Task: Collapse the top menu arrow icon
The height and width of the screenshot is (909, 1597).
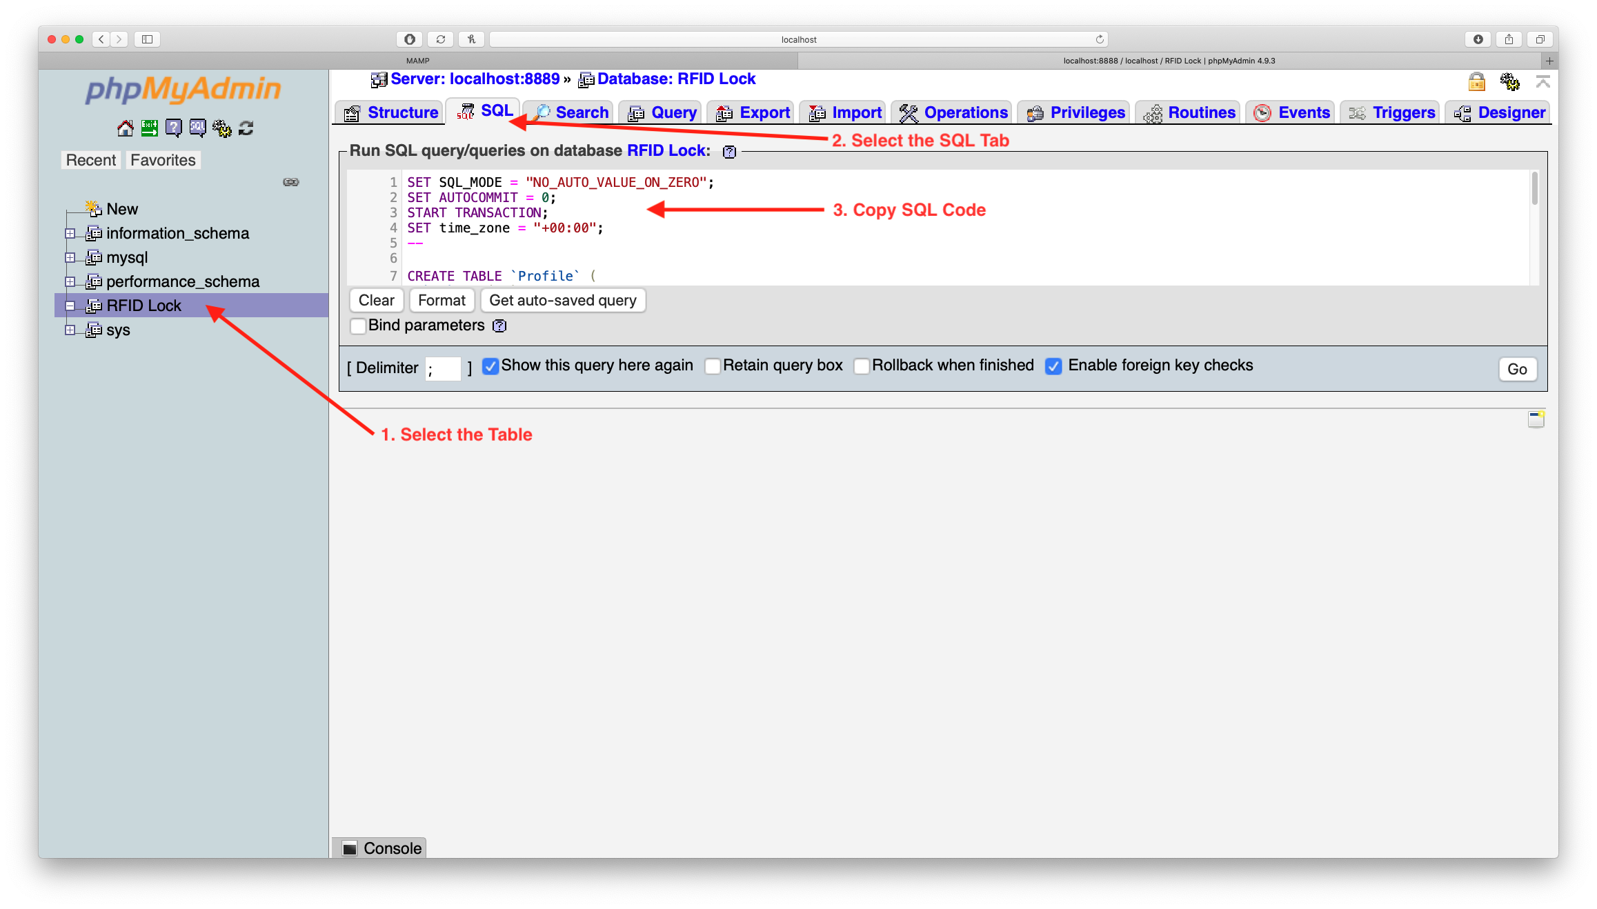Action: tap(1543, 82)
